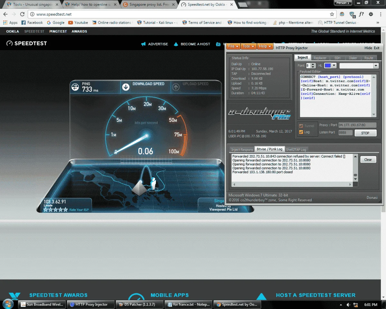Image resolution: width=386 pixels, height=309 pixels.
Task: Reload the Speedtest page
Action: coord(22,14)
